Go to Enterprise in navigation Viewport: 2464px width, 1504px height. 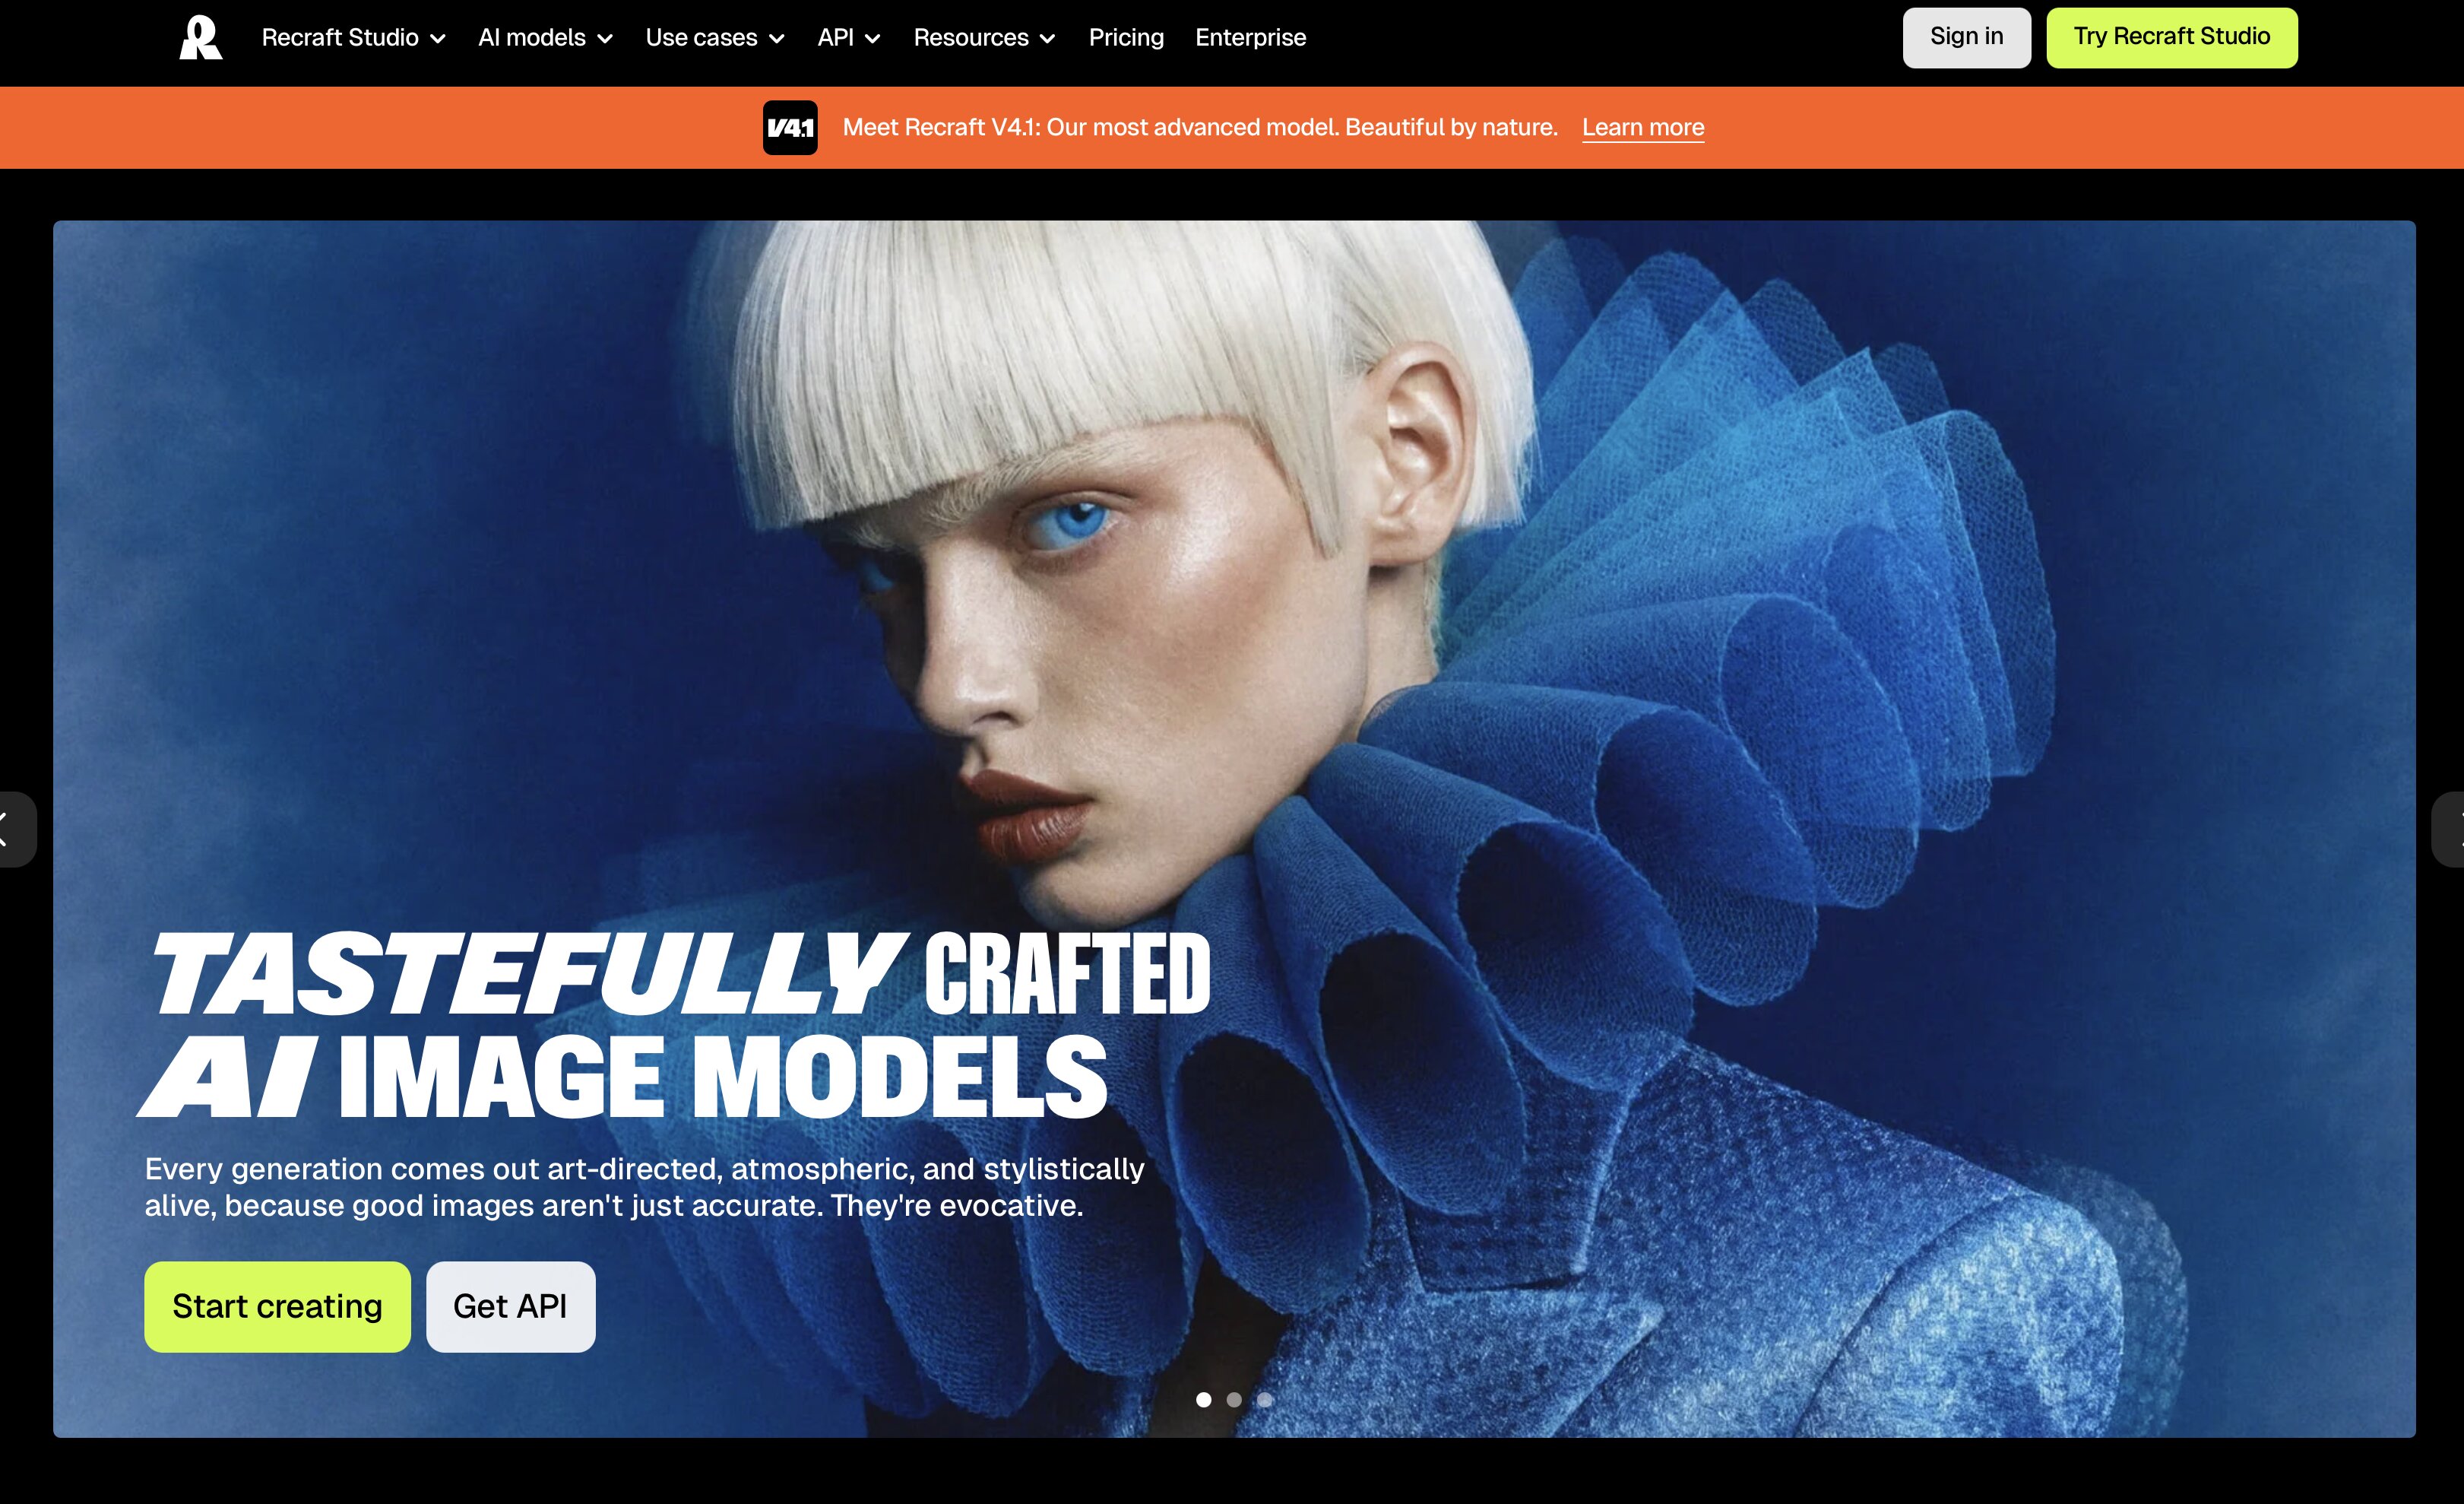(1250, 38)
